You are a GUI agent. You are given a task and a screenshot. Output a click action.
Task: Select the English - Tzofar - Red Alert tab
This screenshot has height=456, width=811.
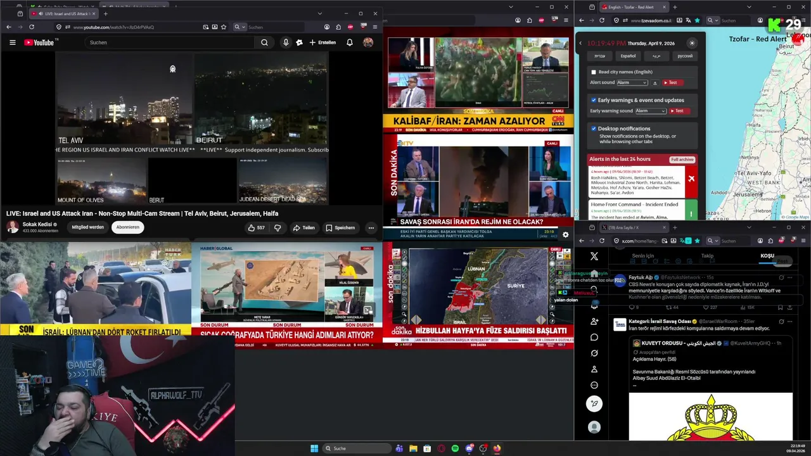(634, 7)
